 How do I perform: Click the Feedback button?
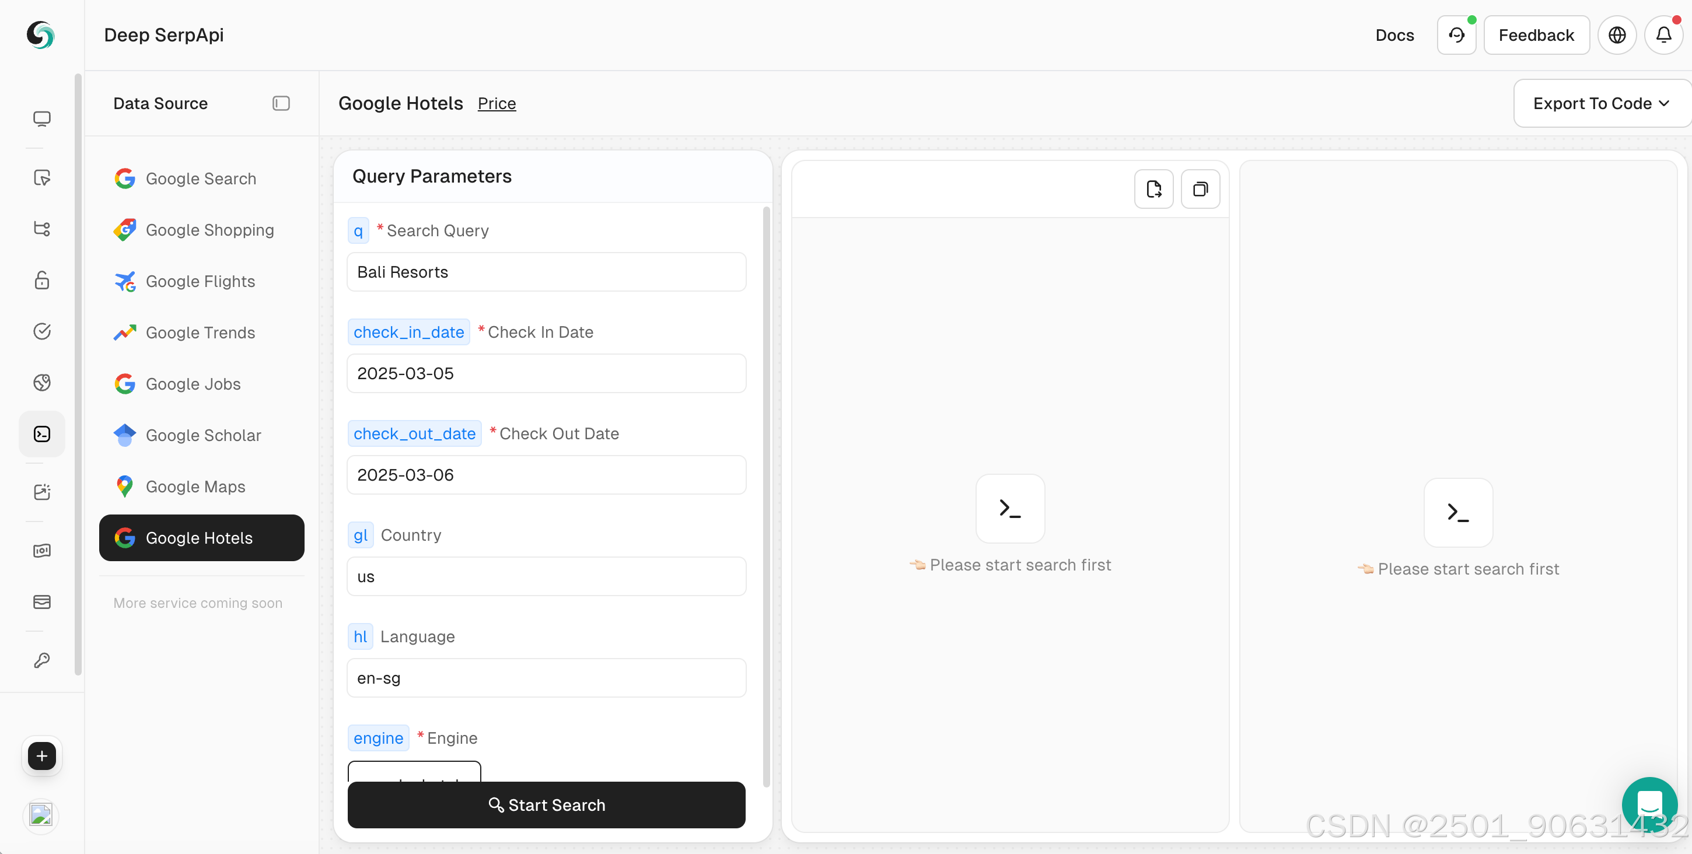point(1536,35)
